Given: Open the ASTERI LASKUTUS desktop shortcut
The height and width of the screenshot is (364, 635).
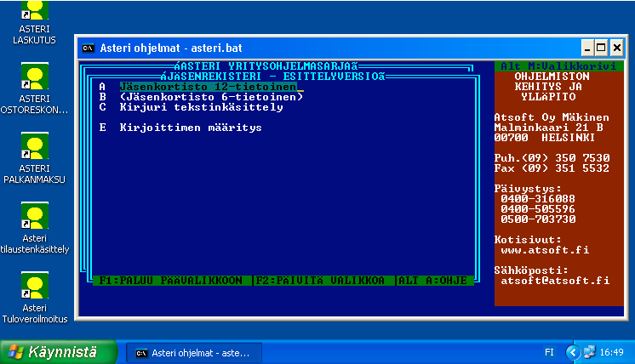Looking at the screenshot, I should tap(34, 23).
